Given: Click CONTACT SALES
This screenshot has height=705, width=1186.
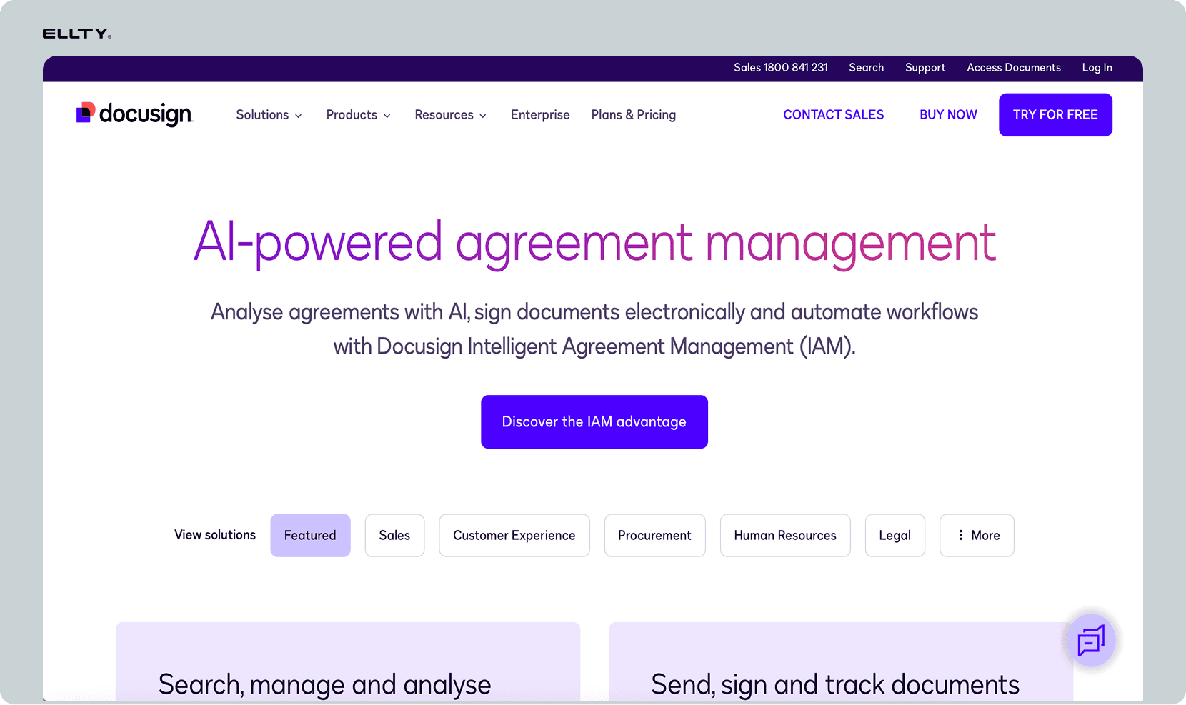Looking at the screenshot, I should click(834, 115).
